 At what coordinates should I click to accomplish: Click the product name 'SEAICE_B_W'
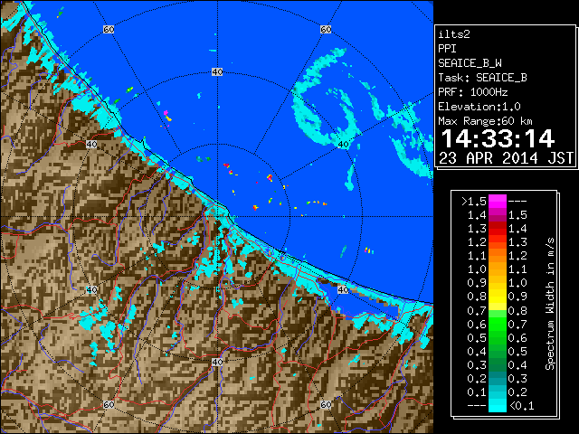click(470, 63)
